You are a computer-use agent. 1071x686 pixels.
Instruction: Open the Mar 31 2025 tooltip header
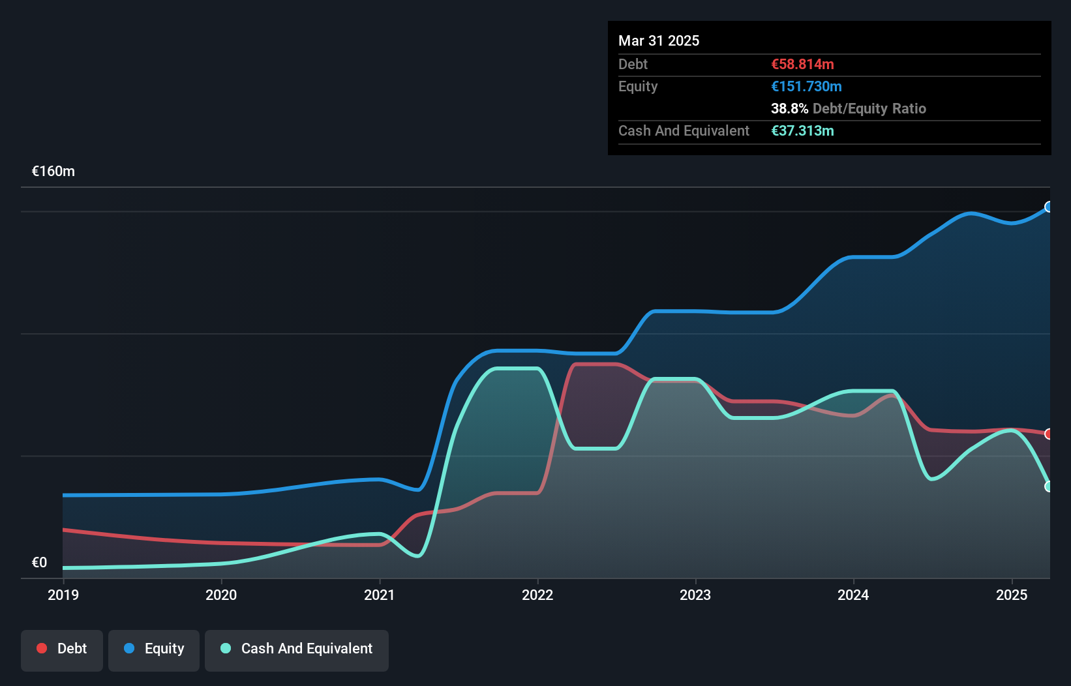[x=658, y=40]
